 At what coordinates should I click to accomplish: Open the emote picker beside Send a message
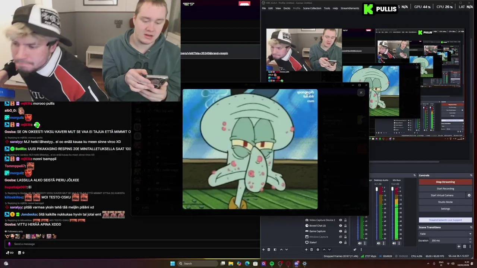coord(9,244)
